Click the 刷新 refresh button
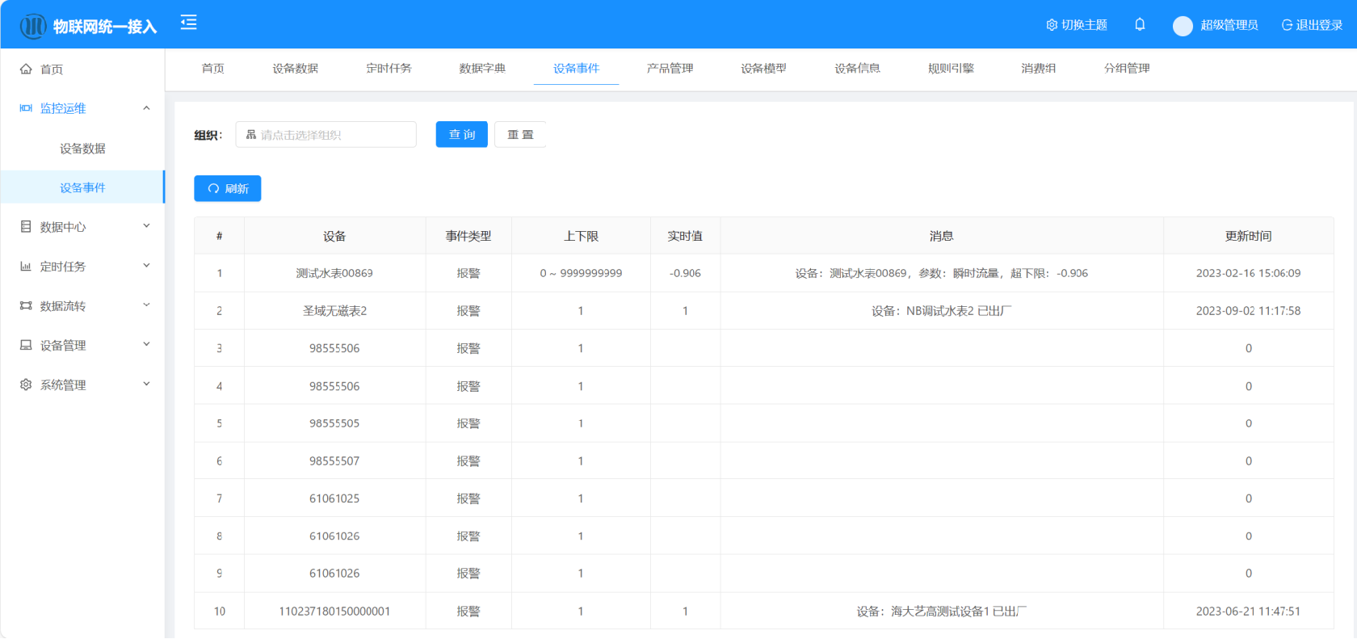Screen dimensions: 1357x639 [228, 188]
